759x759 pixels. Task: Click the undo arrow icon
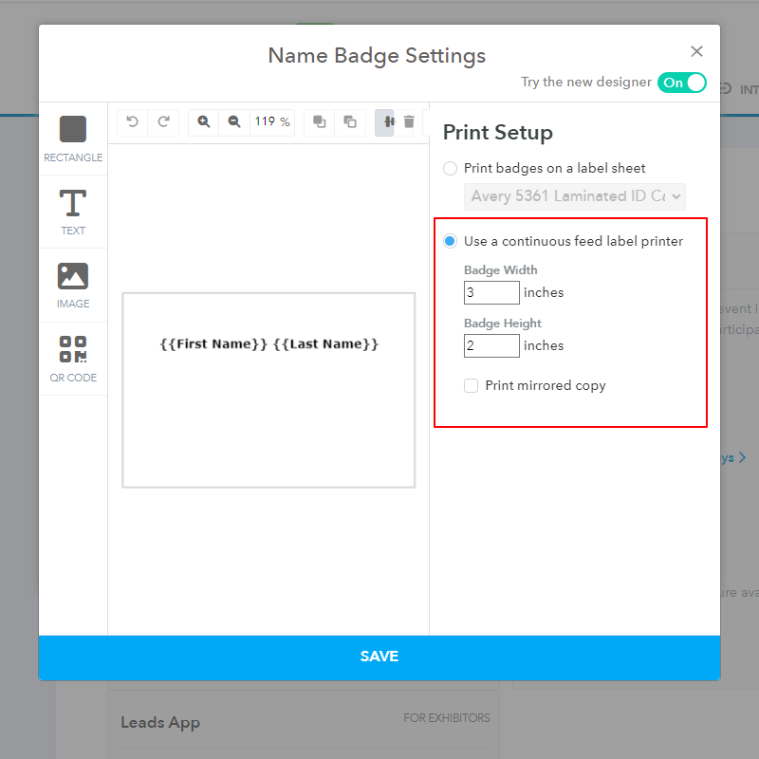pos(133,121)
